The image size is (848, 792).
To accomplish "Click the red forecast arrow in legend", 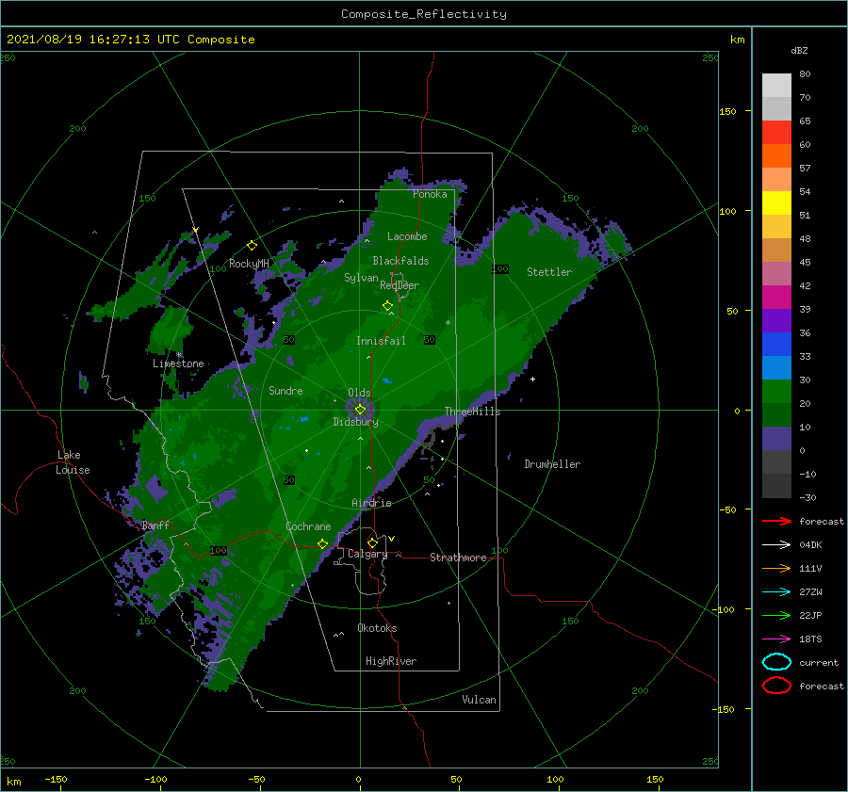I will [x=776, y=521].
